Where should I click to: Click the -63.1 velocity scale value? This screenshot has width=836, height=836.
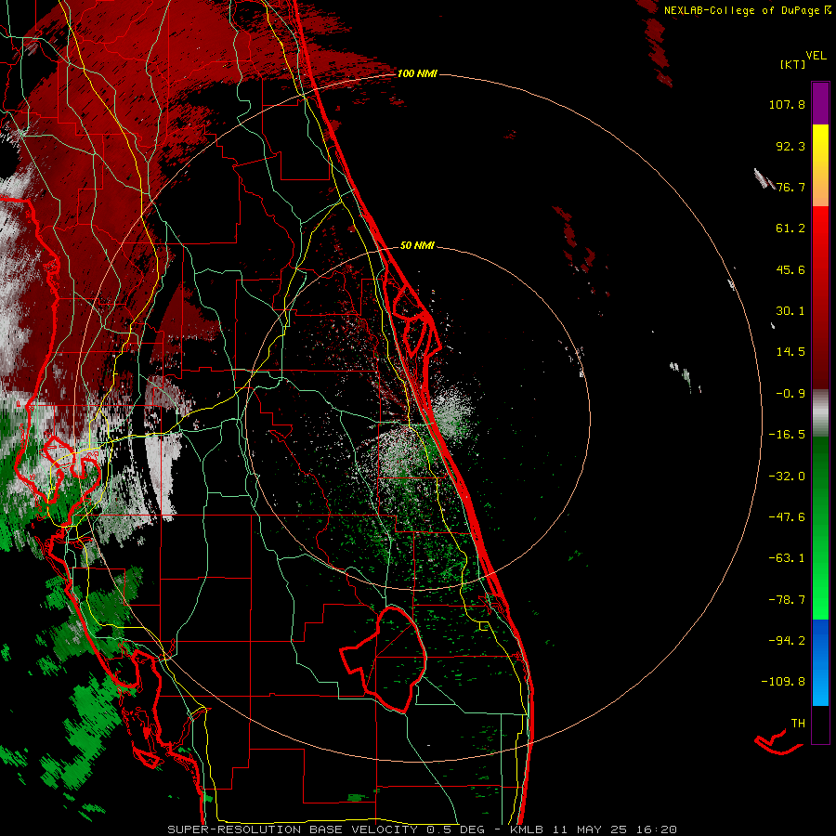[x=787, y=558]
